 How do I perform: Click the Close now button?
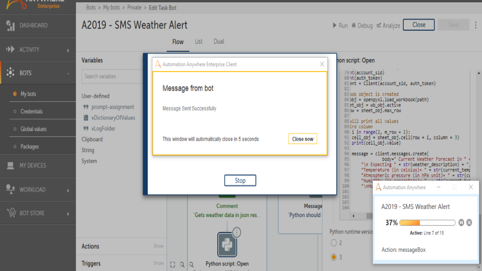click(303, 139)
